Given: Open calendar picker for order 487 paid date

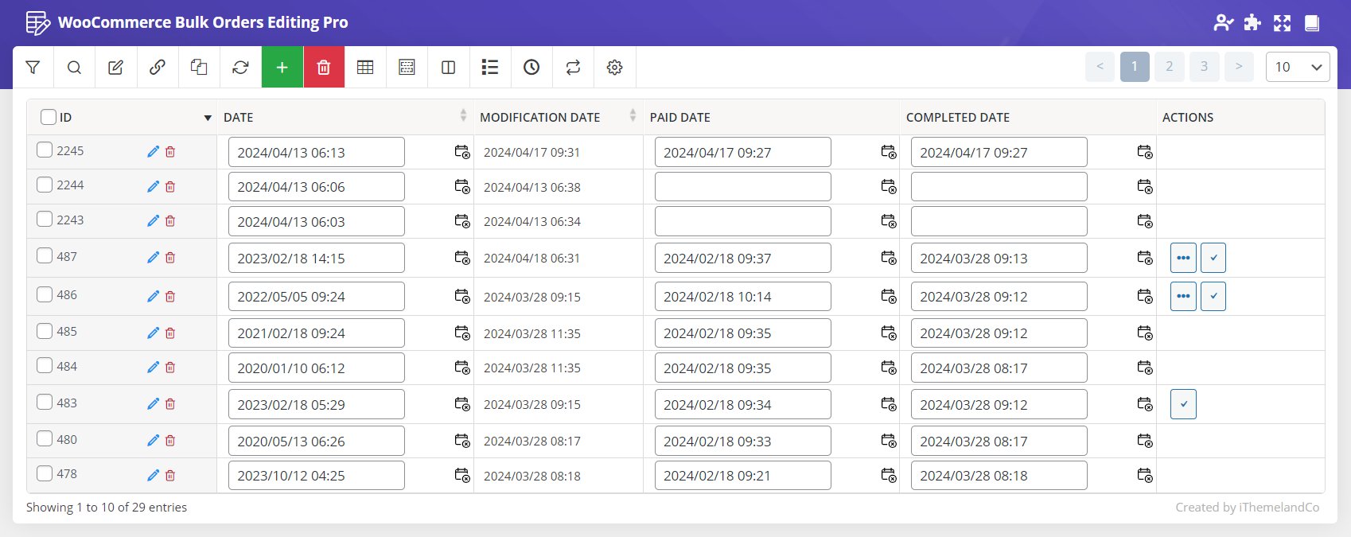Looking at the screenshot, I should pyautogui.click(x=888, y=258).
